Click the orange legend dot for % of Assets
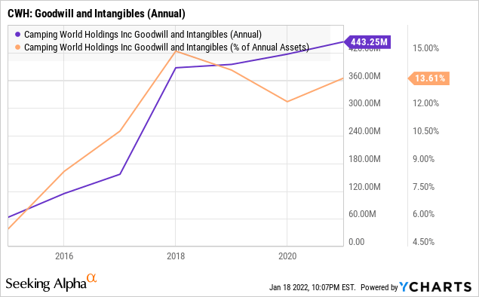Image resolution: width=479 pixels, height=297 pixels. coord(17,47)
